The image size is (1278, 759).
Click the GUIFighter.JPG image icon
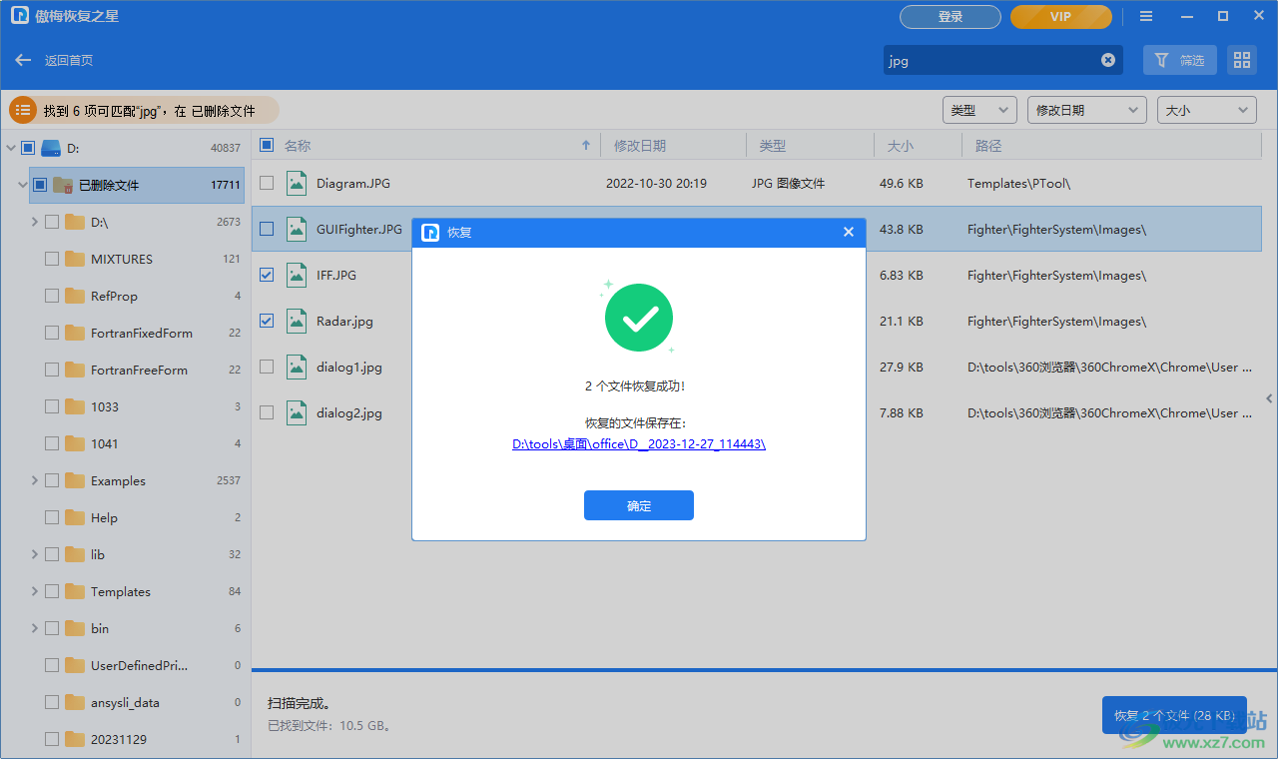pyautogui.click(x=297, y=229)
